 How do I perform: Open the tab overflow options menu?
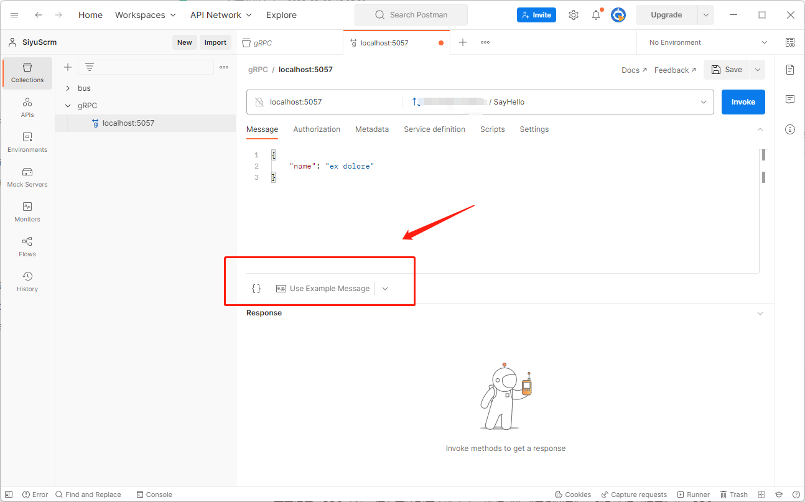485,42
